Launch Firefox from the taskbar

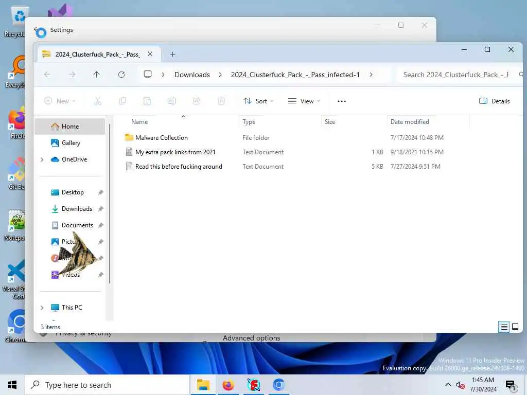point(228,385)
